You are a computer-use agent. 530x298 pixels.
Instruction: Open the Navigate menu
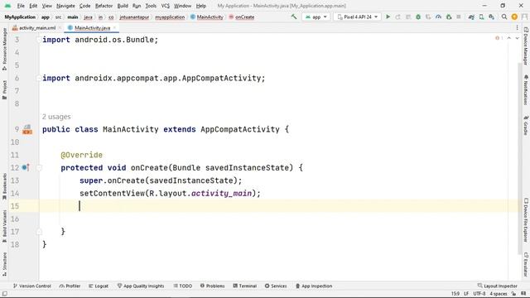[x=65, y=6]
